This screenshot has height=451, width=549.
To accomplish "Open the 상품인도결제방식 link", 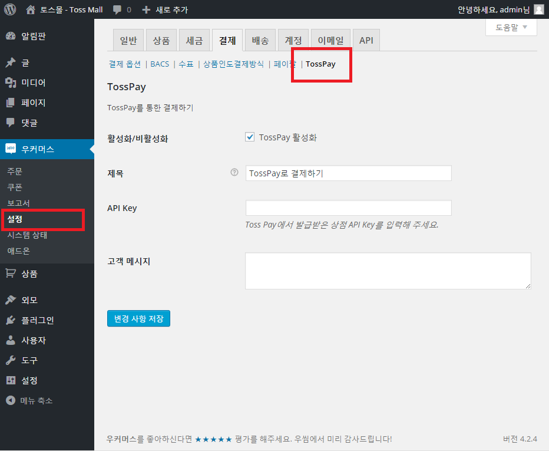I will pyautogui.click(x=233, y=64).
